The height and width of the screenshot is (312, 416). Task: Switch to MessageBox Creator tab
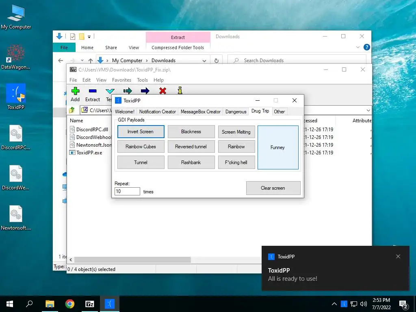pyautogui.click(x=201, y=112)
